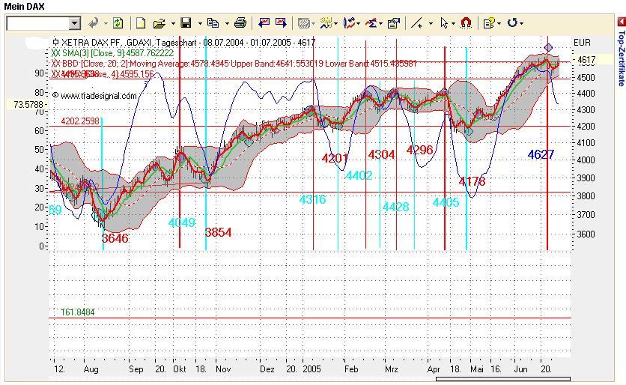Click the printer icon
Image resolution: width=626 pixels, height=385 pixels.
(240, 23)
